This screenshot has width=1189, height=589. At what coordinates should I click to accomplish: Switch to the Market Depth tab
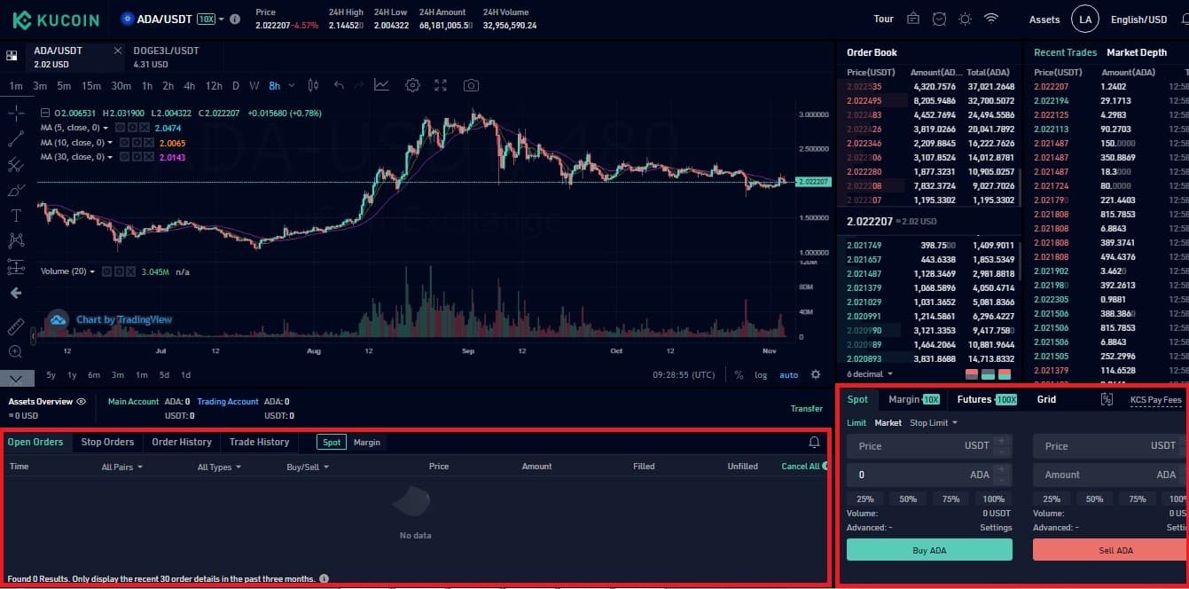pyautogui.click(x=1137, y=52)
